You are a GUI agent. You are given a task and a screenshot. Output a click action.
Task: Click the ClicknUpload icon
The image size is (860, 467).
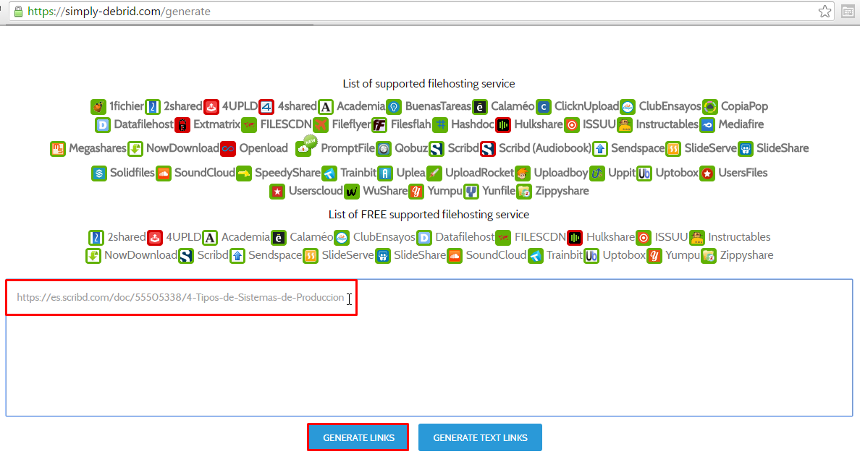pos(544,106)
